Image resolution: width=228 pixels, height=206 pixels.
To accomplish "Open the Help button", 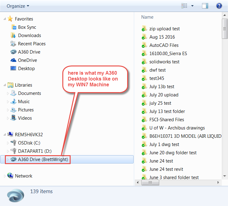I will coord(219,6).
